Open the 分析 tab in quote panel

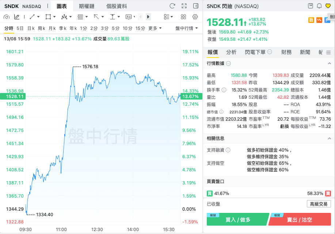(231, 52)
